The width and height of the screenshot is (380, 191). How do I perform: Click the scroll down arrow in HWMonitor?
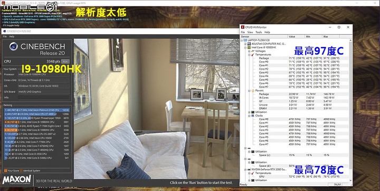click(350, 180)
